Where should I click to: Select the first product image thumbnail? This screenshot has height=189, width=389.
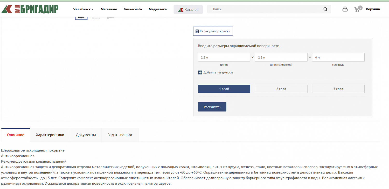pyautogui.click(x=81, y=18)
